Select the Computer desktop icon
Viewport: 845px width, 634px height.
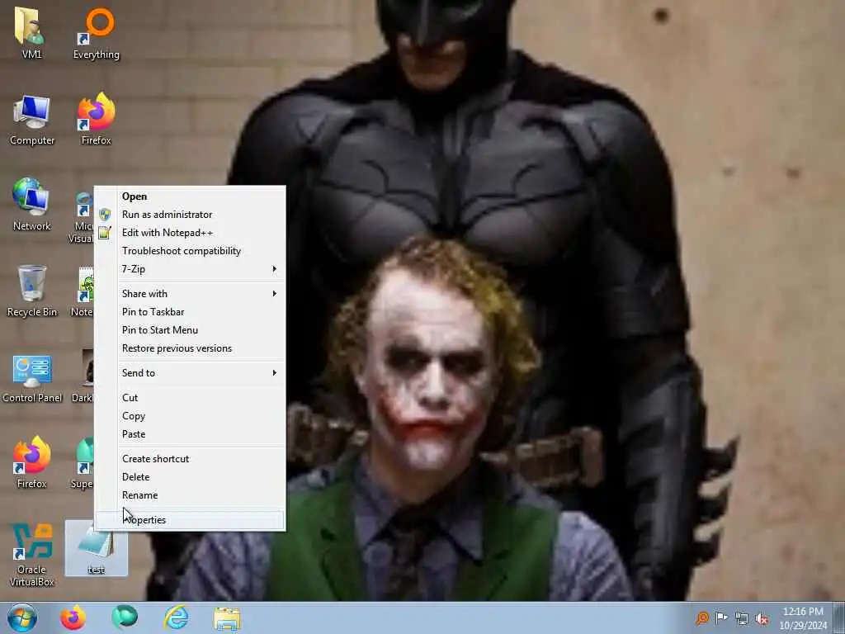[x=32, y=121]
